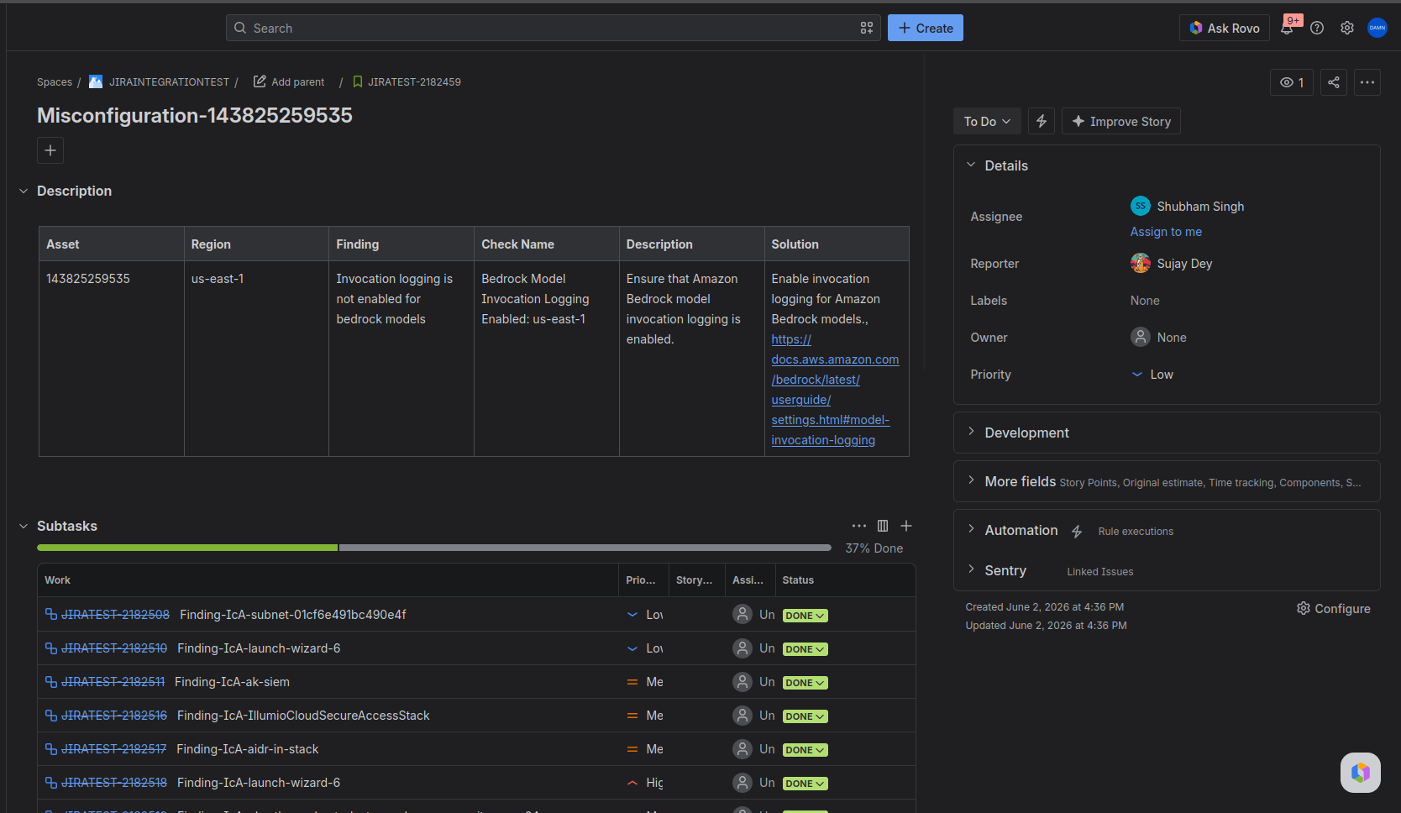The image size is (1401, 813).
Task: Open subtask JIRATEST-2182516 link
Action: click(x=114, y=716)
